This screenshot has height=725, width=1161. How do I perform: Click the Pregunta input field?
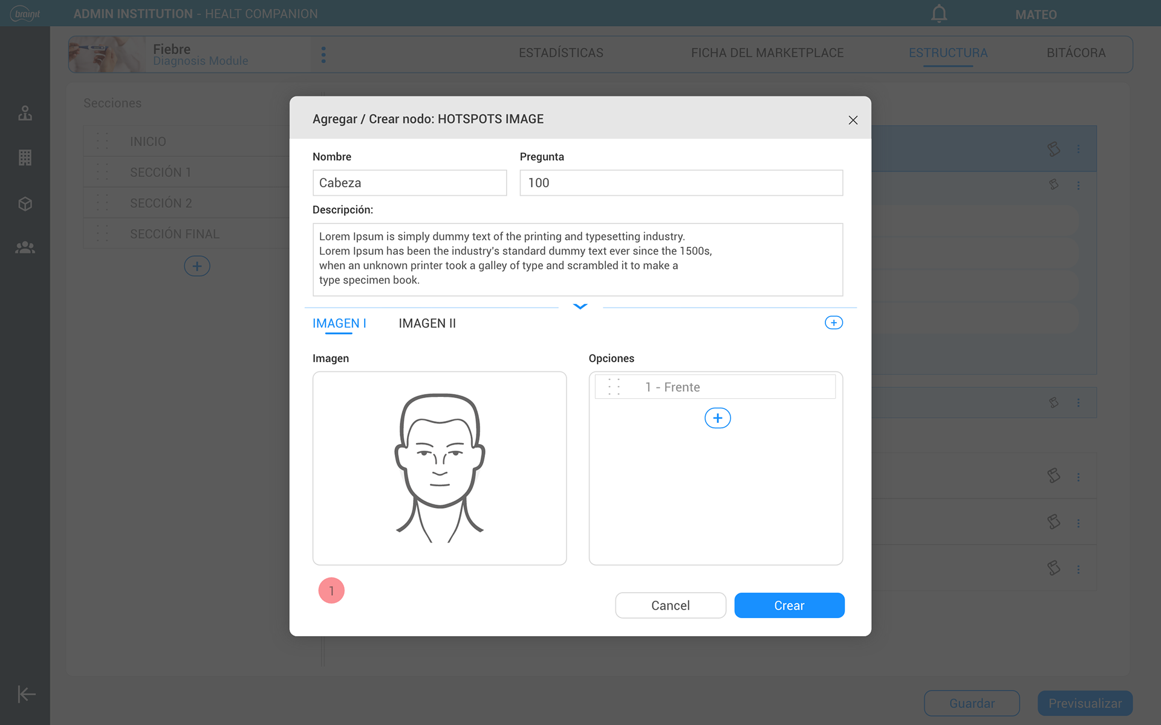tap(681, 182)
